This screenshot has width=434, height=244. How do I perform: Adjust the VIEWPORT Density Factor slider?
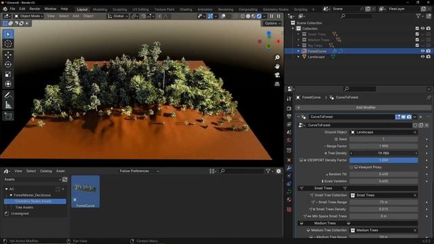click(x=384, y=160)
